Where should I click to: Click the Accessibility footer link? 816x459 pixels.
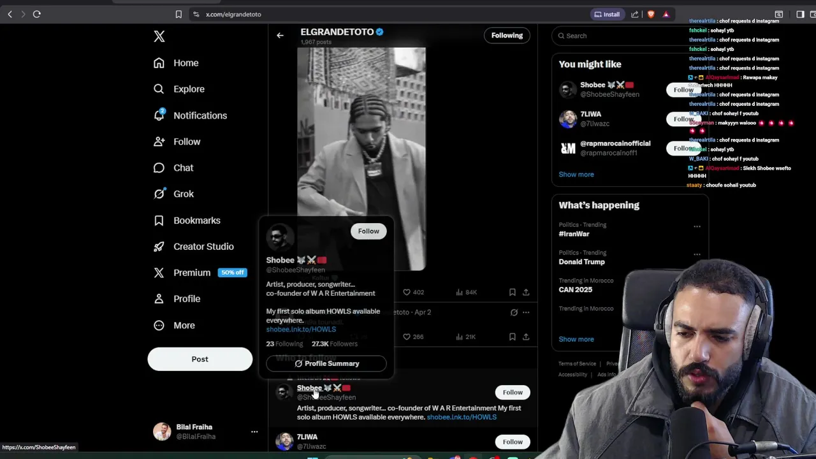[572, 375]
